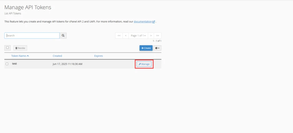
Task: Click the external link icon beside documentation
Action: click(x=154, y=22)
